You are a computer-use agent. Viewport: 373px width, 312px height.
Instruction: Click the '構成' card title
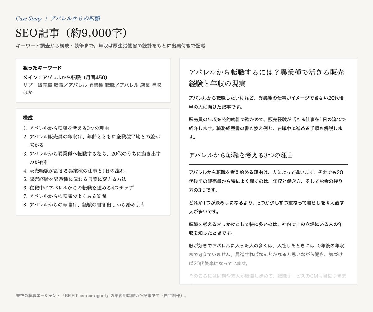28,118
